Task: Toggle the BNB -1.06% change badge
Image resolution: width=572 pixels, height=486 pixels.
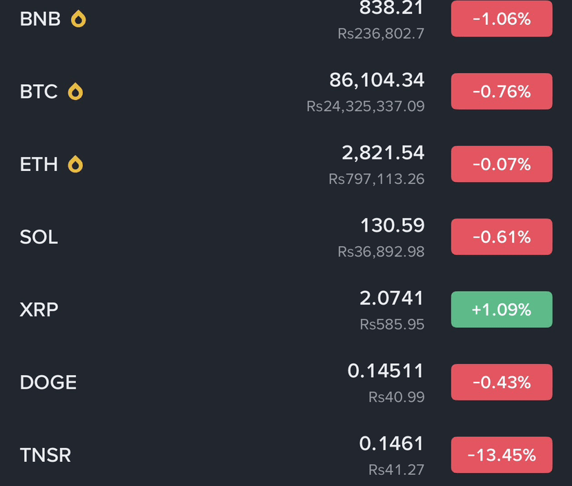Action: pos(502,19)
